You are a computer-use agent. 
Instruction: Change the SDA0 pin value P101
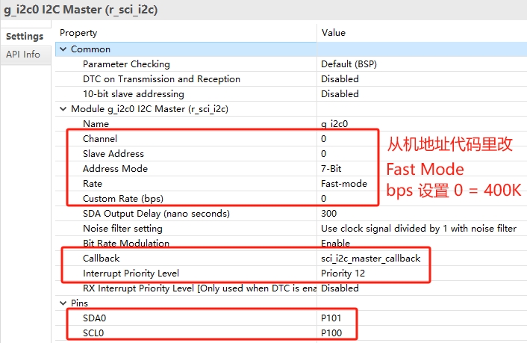coord(331,318)
